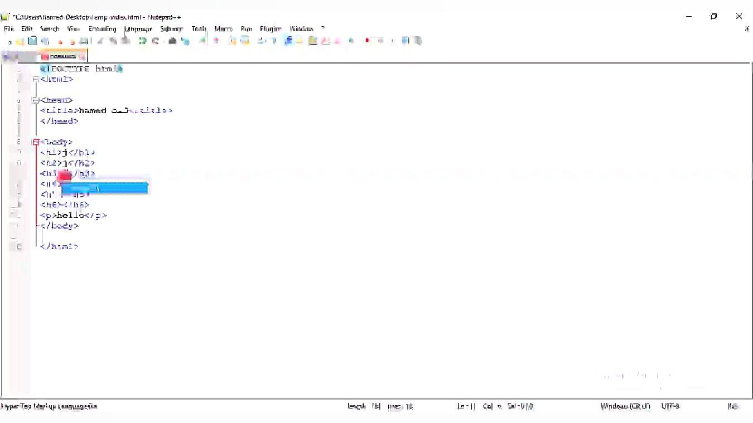Click the Windows (CR LF) status bar entry
The image size is (753, 423).
(625, 406)
